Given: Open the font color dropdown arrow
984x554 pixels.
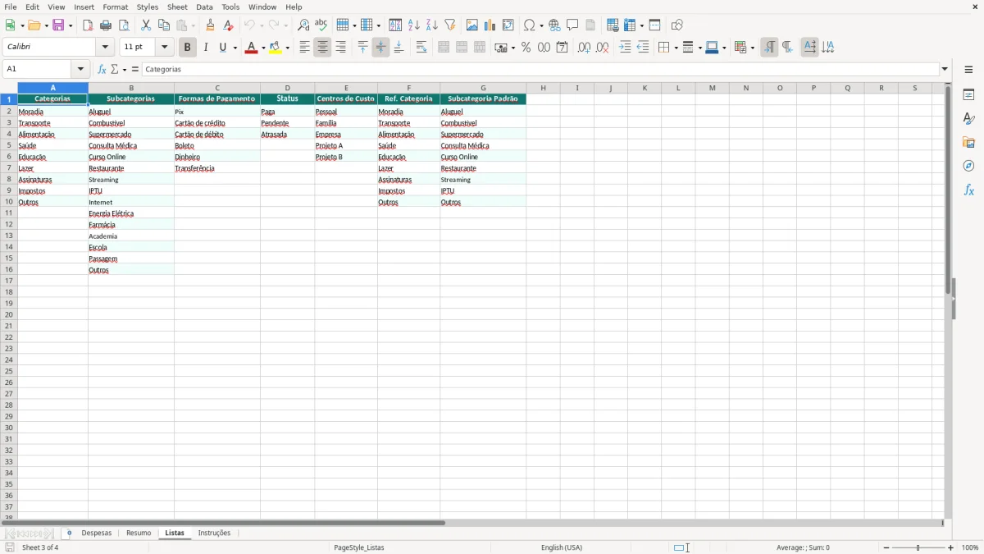Looking at the screenshot, I should coord(262,48).
